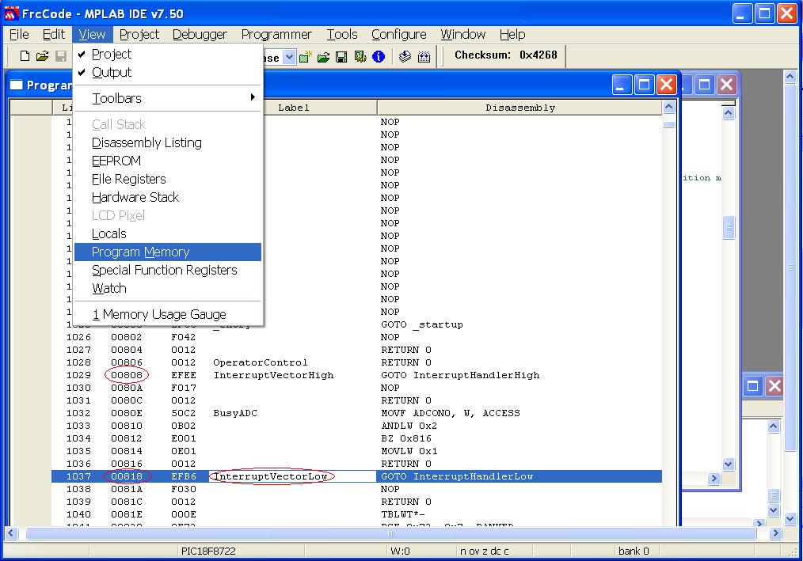This screenshot has width=803, height=561.
Task: Open the Project menu in menu bar
Action: [x=139, y=34]
